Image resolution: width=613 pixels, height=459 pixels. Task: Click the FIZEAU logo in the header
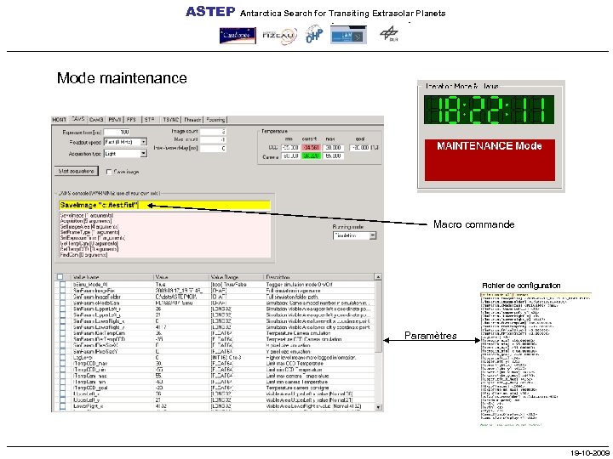click(279, 36)
